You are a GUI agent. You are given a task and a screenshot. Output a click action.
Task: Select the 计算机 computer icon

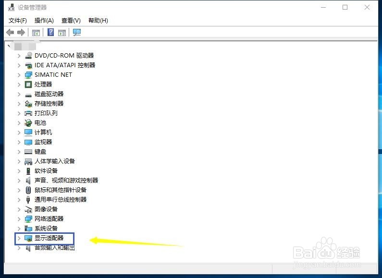click(28, 133)
